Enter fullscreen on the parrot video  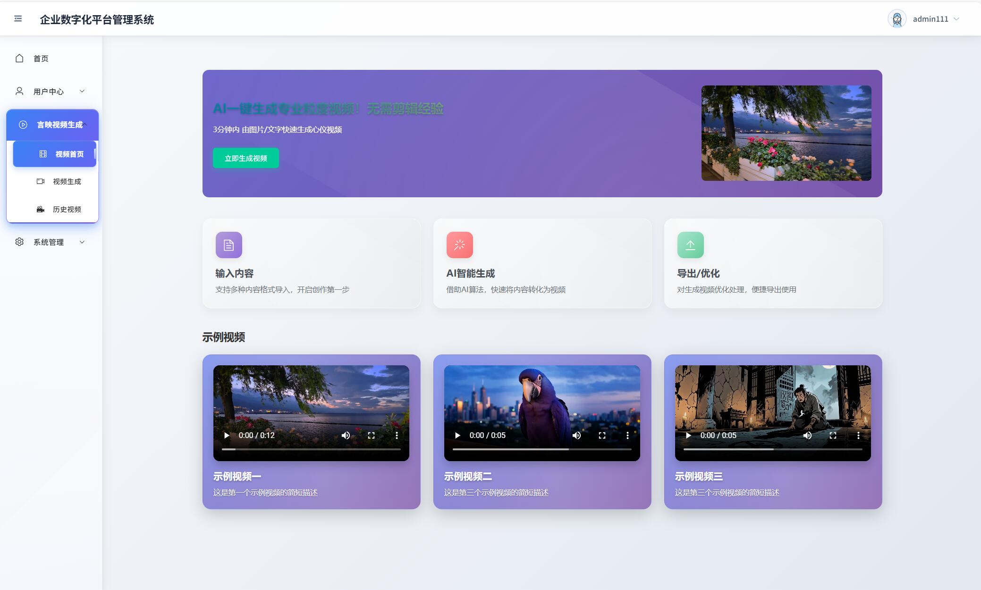click(602, 435)
